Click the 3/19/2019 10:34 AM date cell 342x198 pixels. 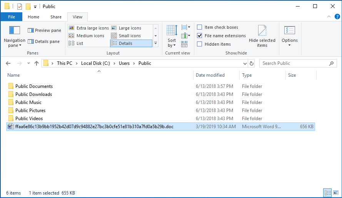pyautogui.click(x=216, y=126)
